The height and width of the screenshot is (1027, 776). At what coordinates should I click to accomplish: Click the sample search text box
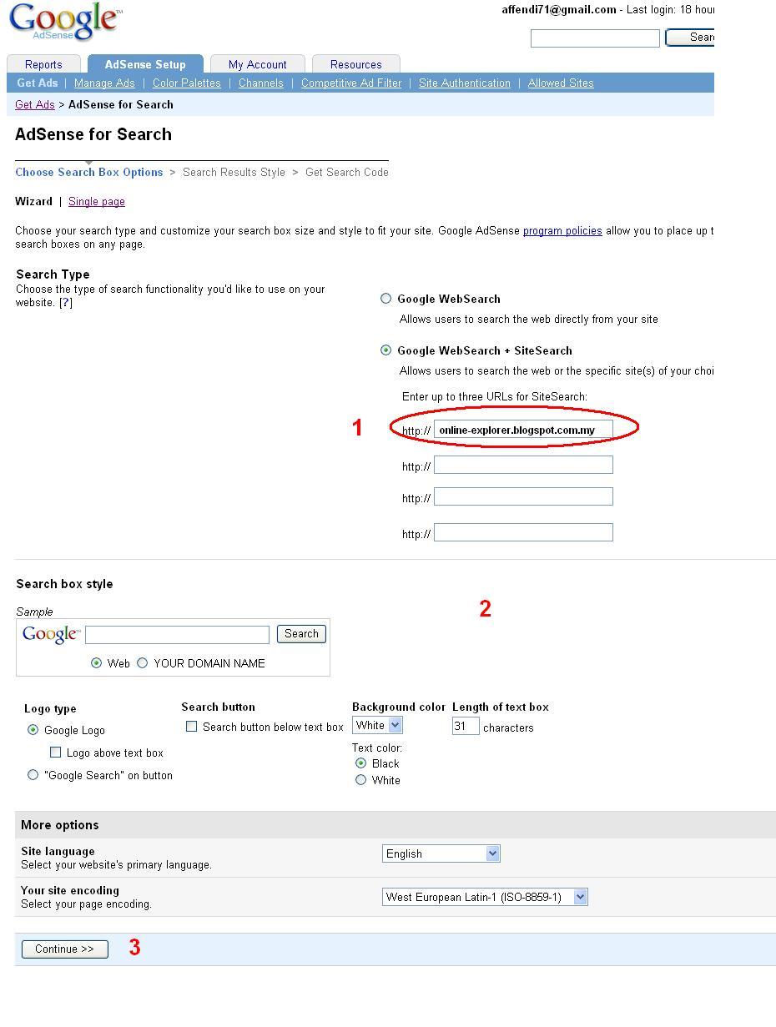click(178, 635)
